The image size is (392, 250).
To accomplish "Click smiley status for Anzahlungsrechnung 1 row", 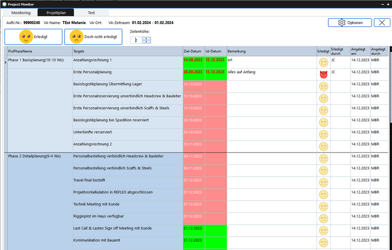I will pyautogui.click(x=323, y=62).
